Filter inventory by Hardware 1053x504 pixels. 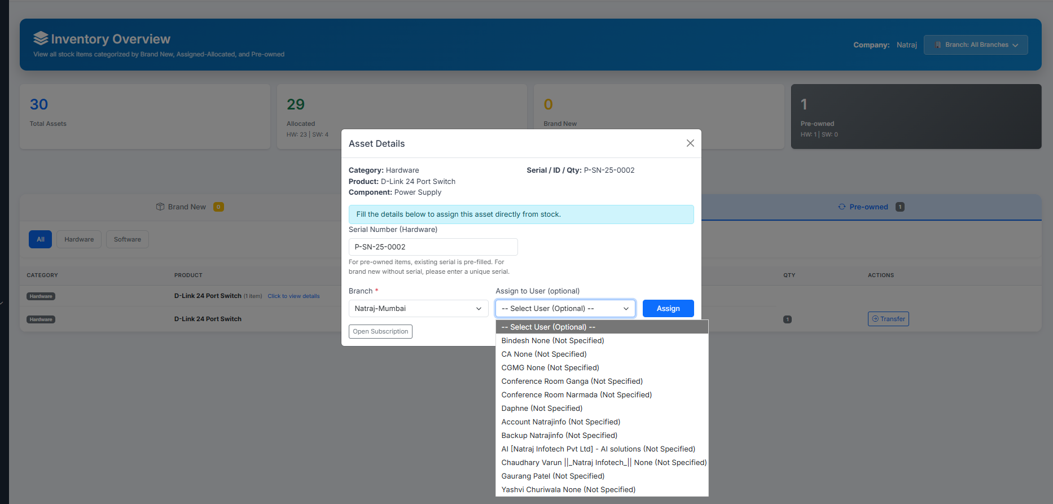click(79, 239)
